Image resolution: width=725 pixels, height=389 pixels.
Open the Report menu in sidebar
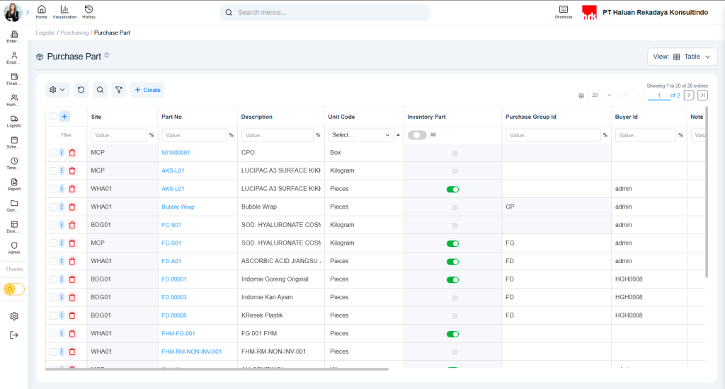14,185
